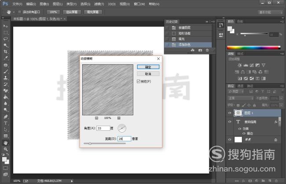Viewport: 286px width, 184px height.
Task: Click foreground color swatch in Color panel
Action: (x=230, y=29)
